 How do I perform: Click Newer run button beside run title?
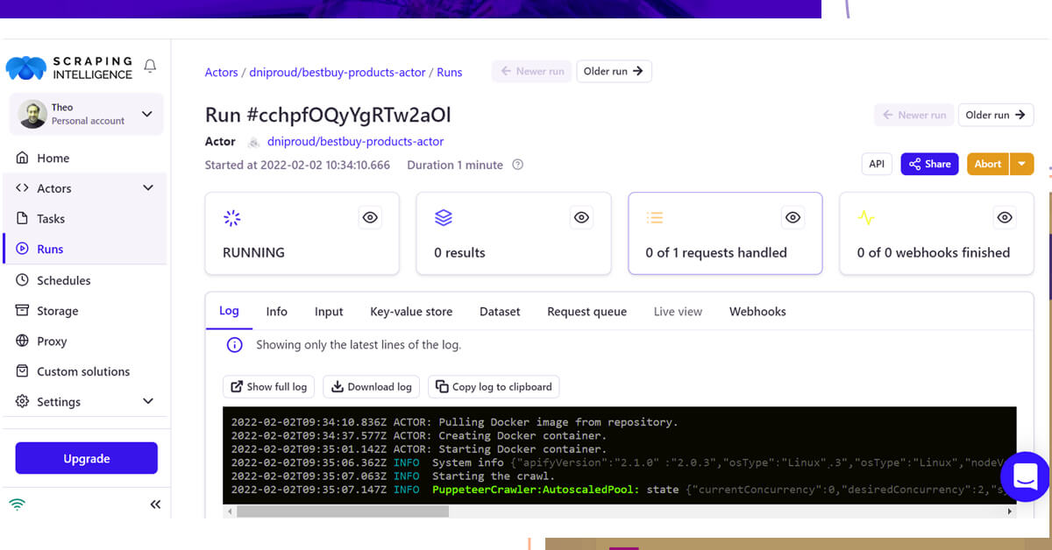[x=914, y=115]
